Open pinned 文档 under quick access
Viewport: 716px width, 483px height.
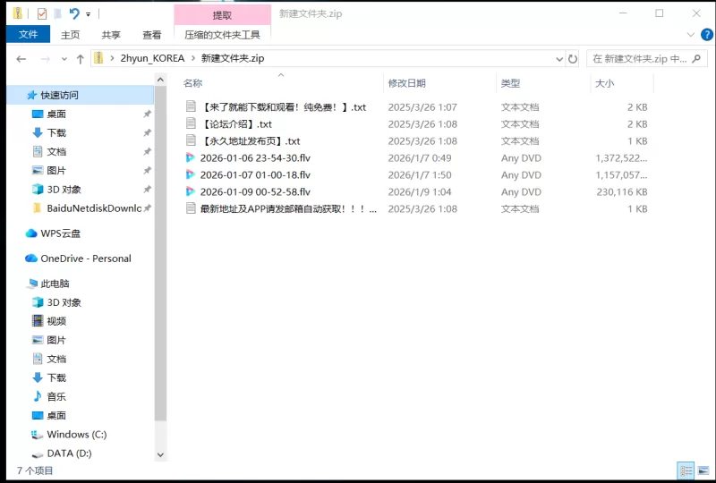click(x=56, y=151)
